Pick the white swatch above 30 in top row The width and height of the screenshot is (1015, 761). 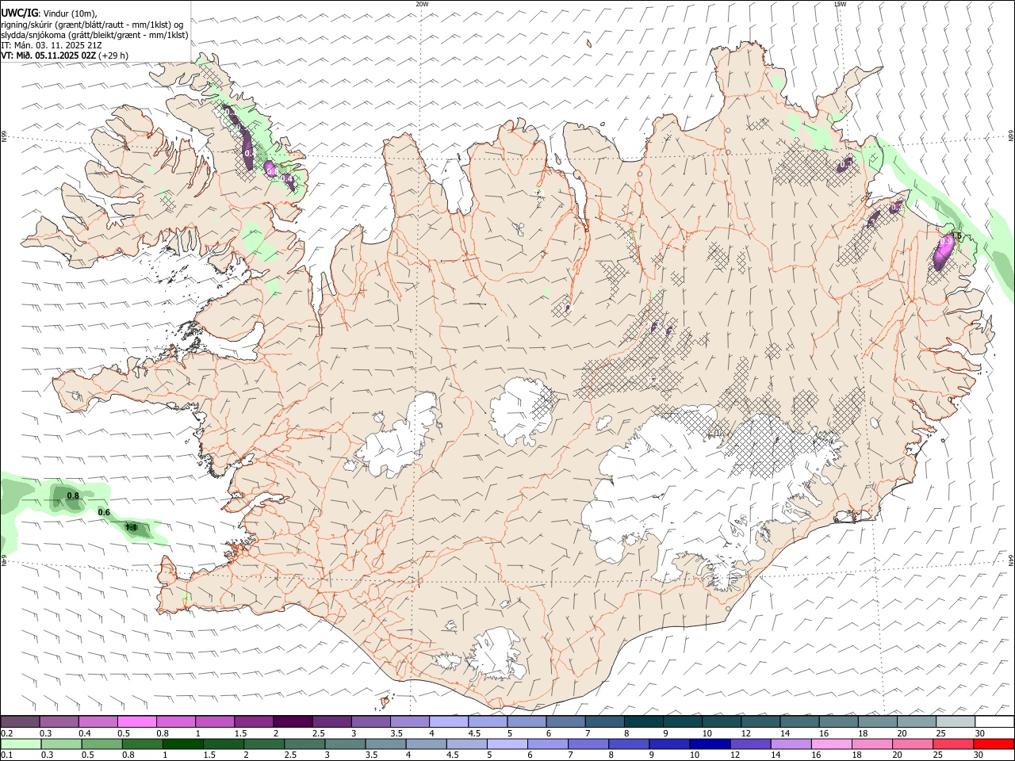coord(994,722)
